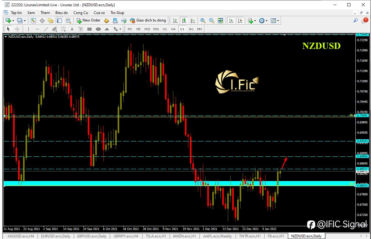Toggle the Terminal panel icon
This screenshot has height=239, width=371.
coord(59,21)
